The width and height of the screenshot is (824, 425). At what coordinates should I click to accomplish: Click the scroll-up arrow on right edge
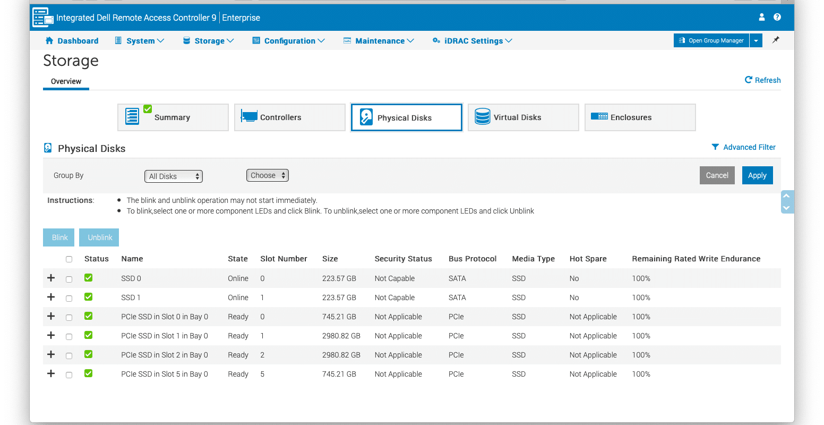[x=787, y=196]
